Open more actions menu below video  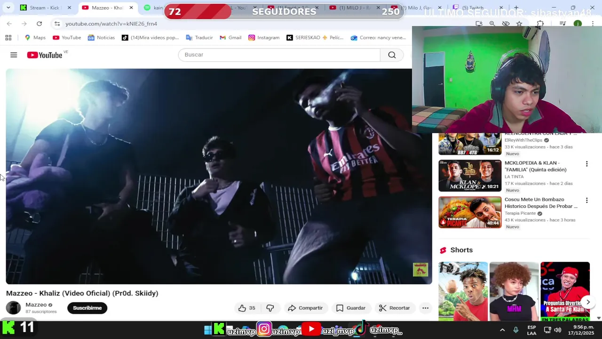tap(425, 308)
